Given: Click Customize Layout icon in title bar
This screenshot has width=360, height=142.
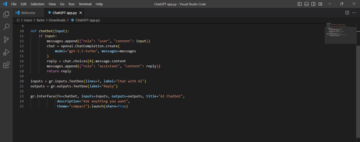Looking at the screenshot, I should [x=320, y=4].
